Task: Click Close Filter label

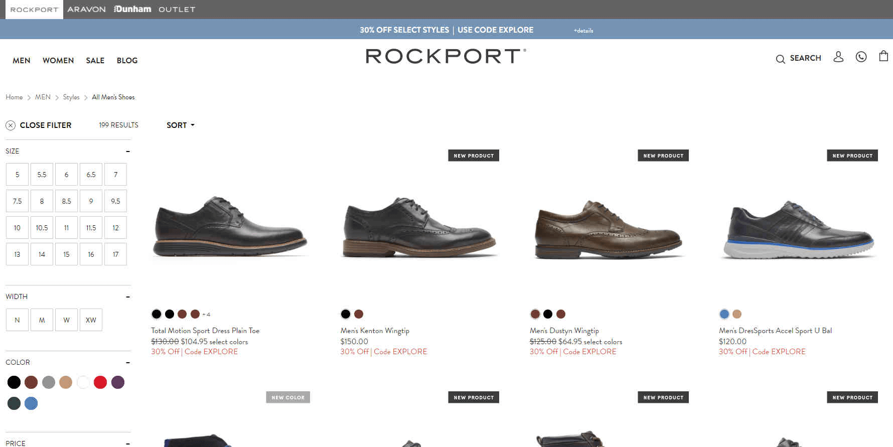Action: pos(46,125)
